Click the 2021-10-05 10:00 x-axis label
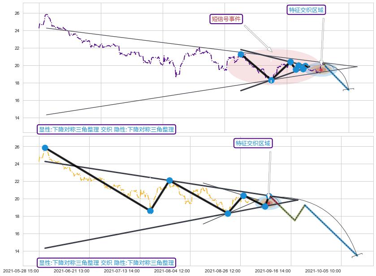Viewport: 376px width, 276px height. [x=323, y=271]
